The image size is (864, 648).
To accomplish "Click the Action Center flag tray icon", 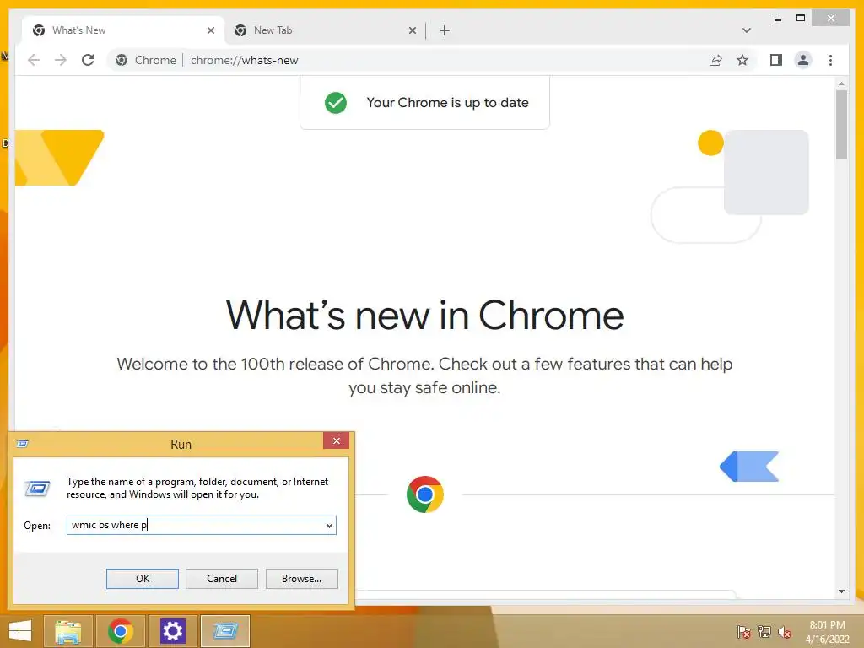I will click(743, 632).
